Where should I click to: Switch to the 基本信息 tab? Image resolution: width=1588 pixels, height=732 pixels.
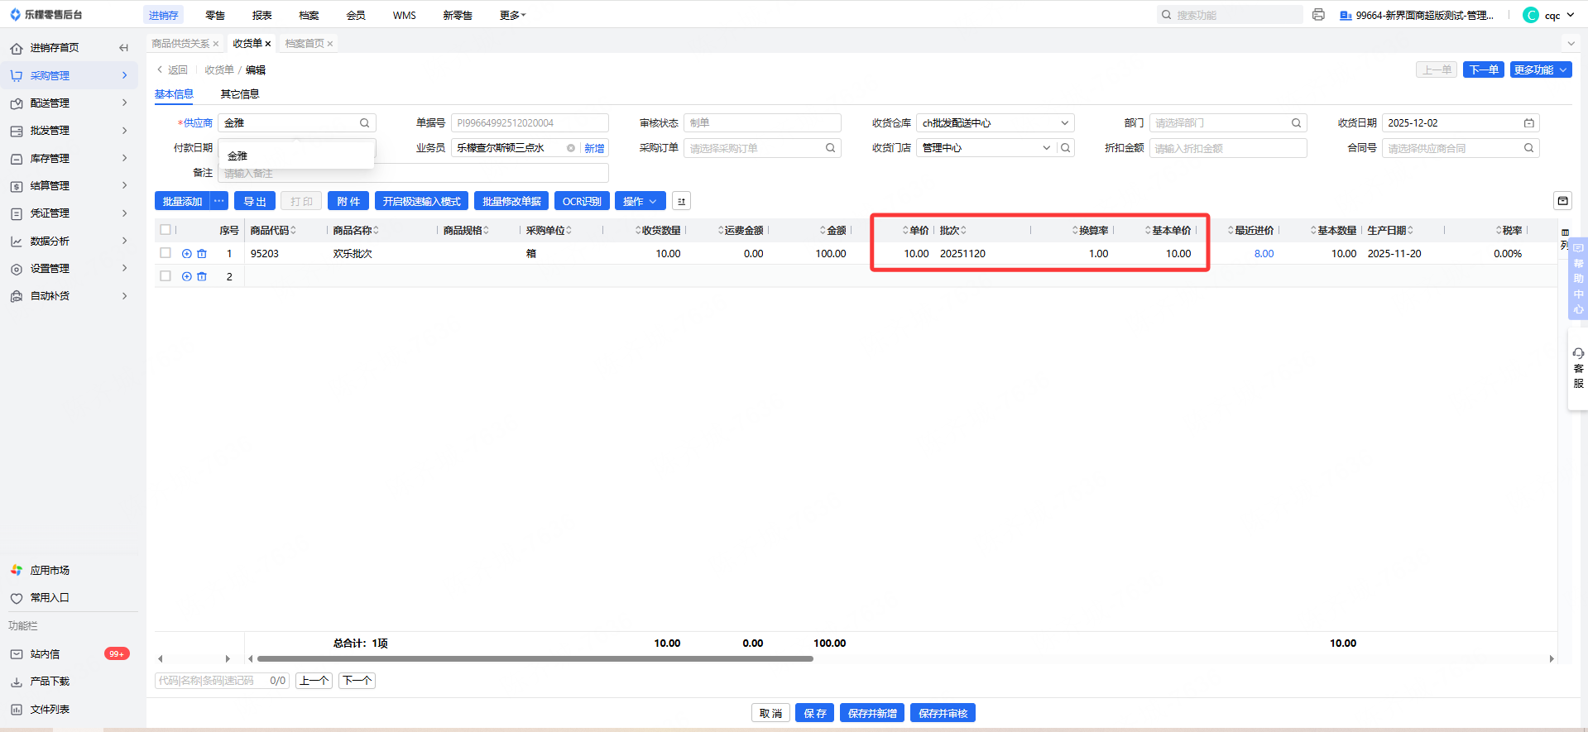click(174, 94)
